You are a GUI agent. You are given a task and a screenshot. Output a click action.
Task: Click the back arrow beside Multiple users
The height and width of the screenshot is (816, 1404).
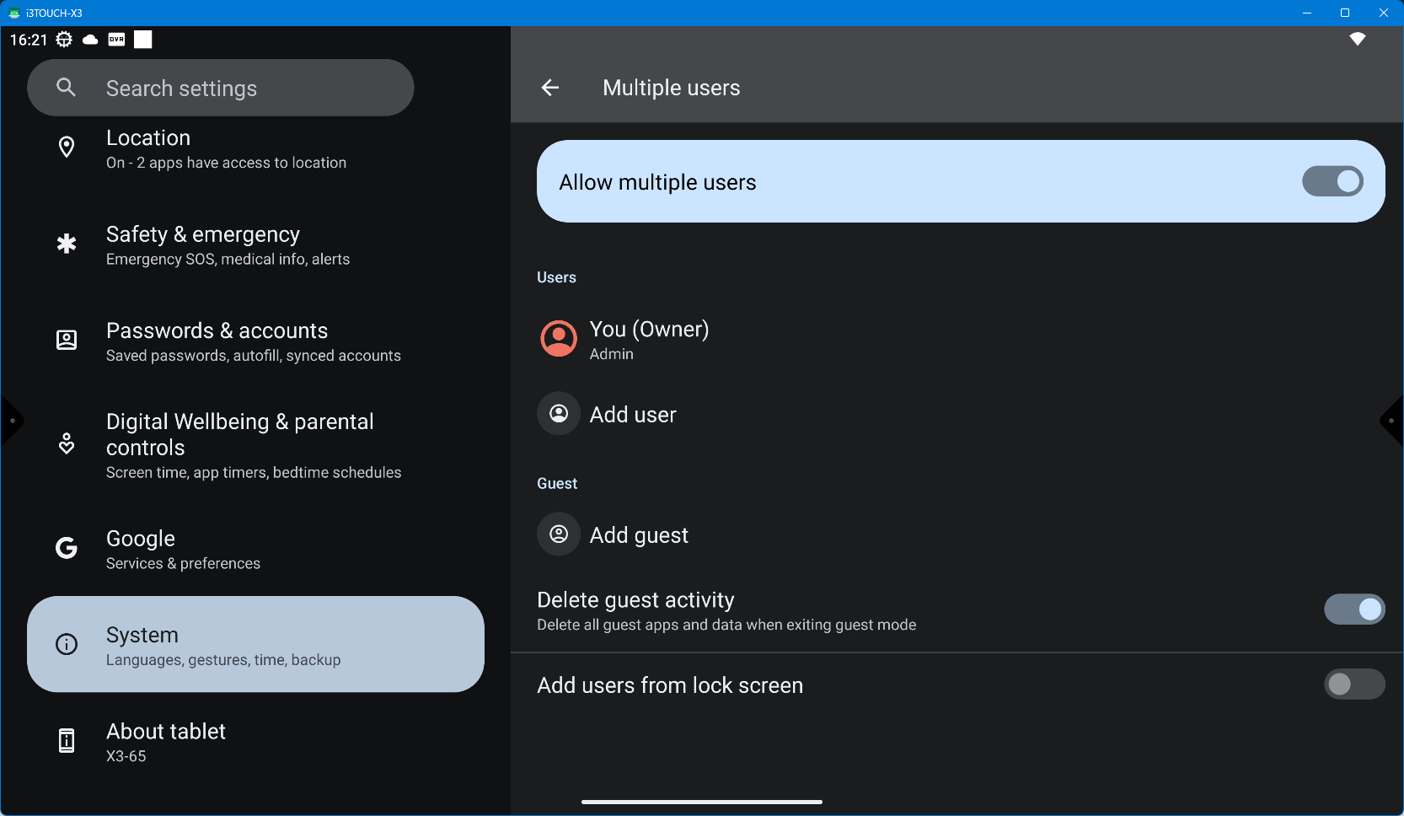(550, 88)
